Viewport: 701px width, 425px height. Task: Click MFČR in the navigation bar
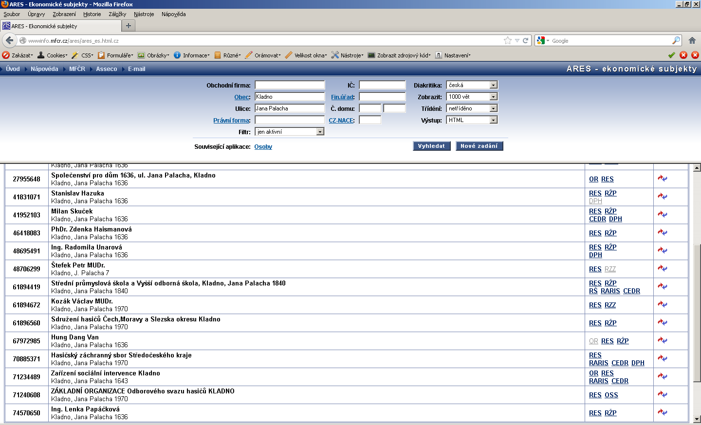77,69
